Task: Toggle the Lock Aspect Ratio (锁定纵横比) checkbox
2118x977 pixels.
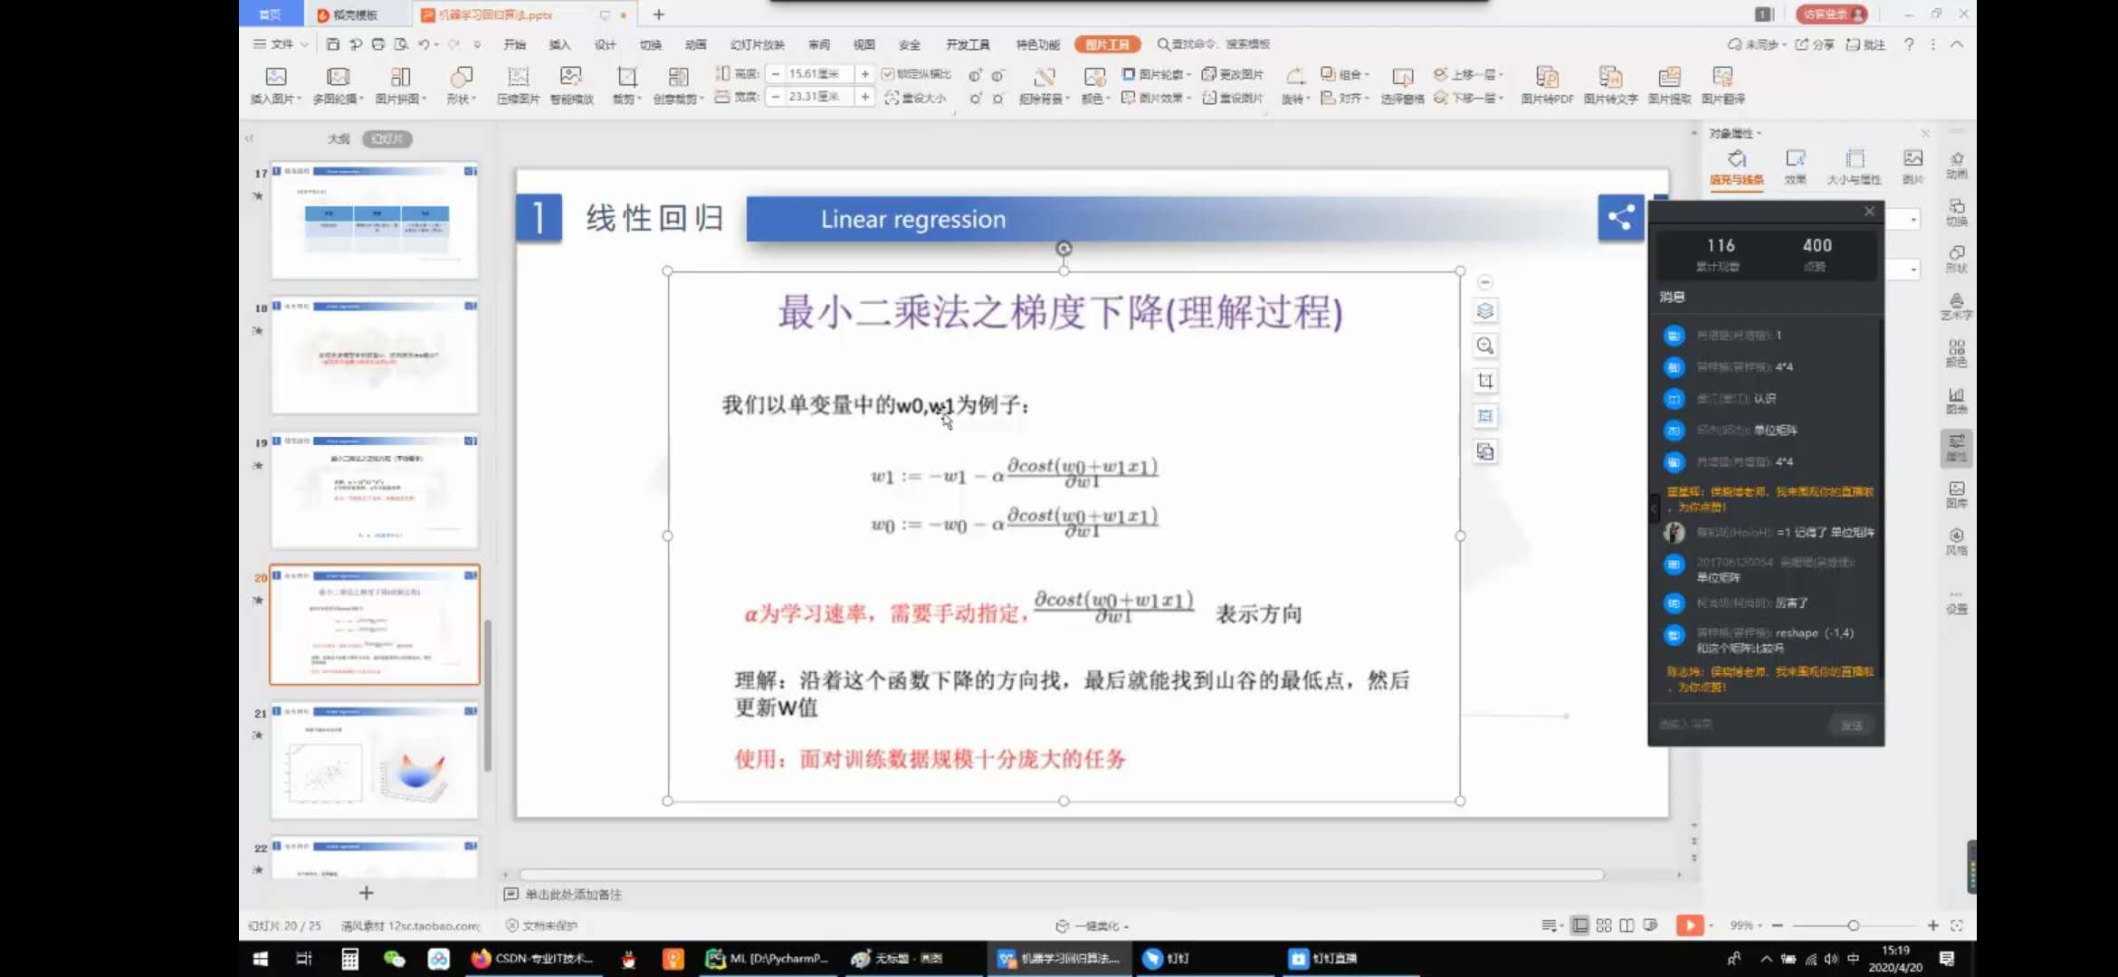Action: tap(888, 74)
